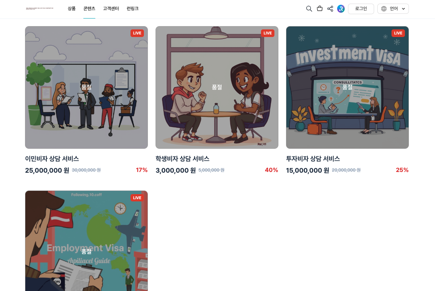Open 이민비자 상담 서비스 title link
Image resolution: width=435 pixels, height=291 pixels.
click(x=52, y=159)
